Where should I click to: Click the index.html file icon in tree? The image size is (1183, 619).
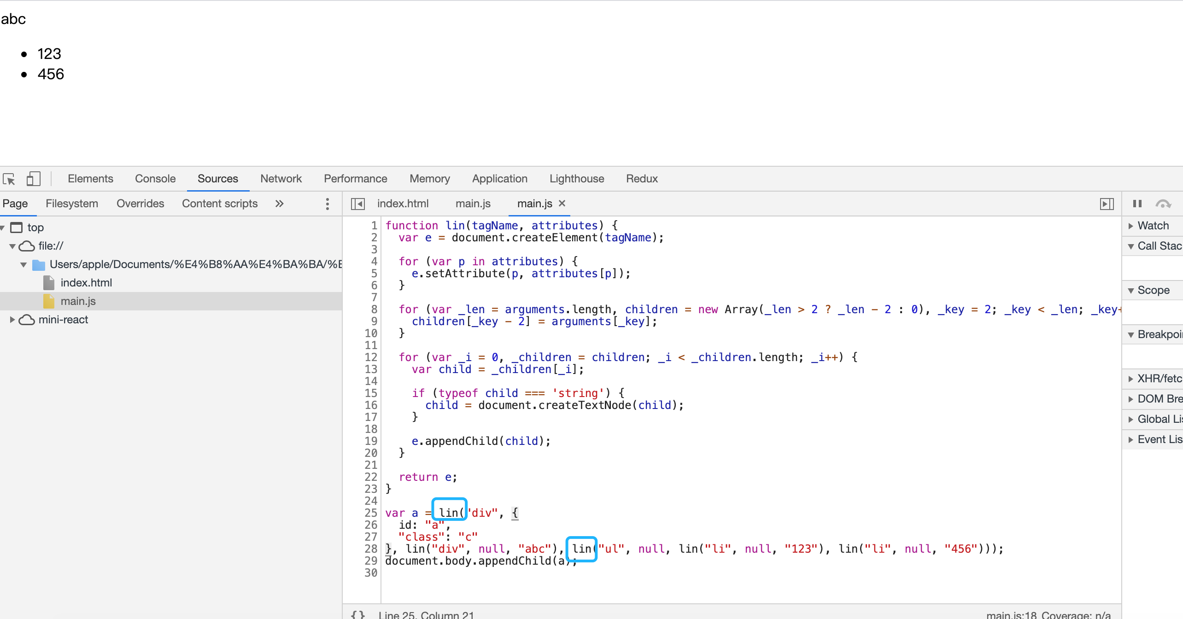coord(48,283)
